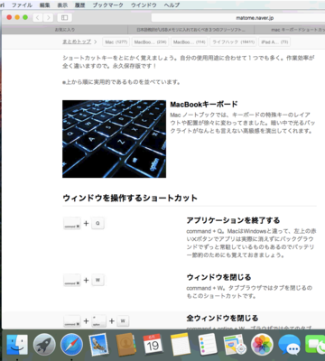This screenshot has width=325, height=361.
Task: Minimize the Safari window yellow button
Action: [17, 18]
